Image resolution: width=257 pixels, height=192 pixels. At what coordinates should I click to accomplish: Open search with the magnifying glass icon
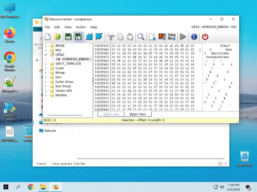click(x=141, y=36)
